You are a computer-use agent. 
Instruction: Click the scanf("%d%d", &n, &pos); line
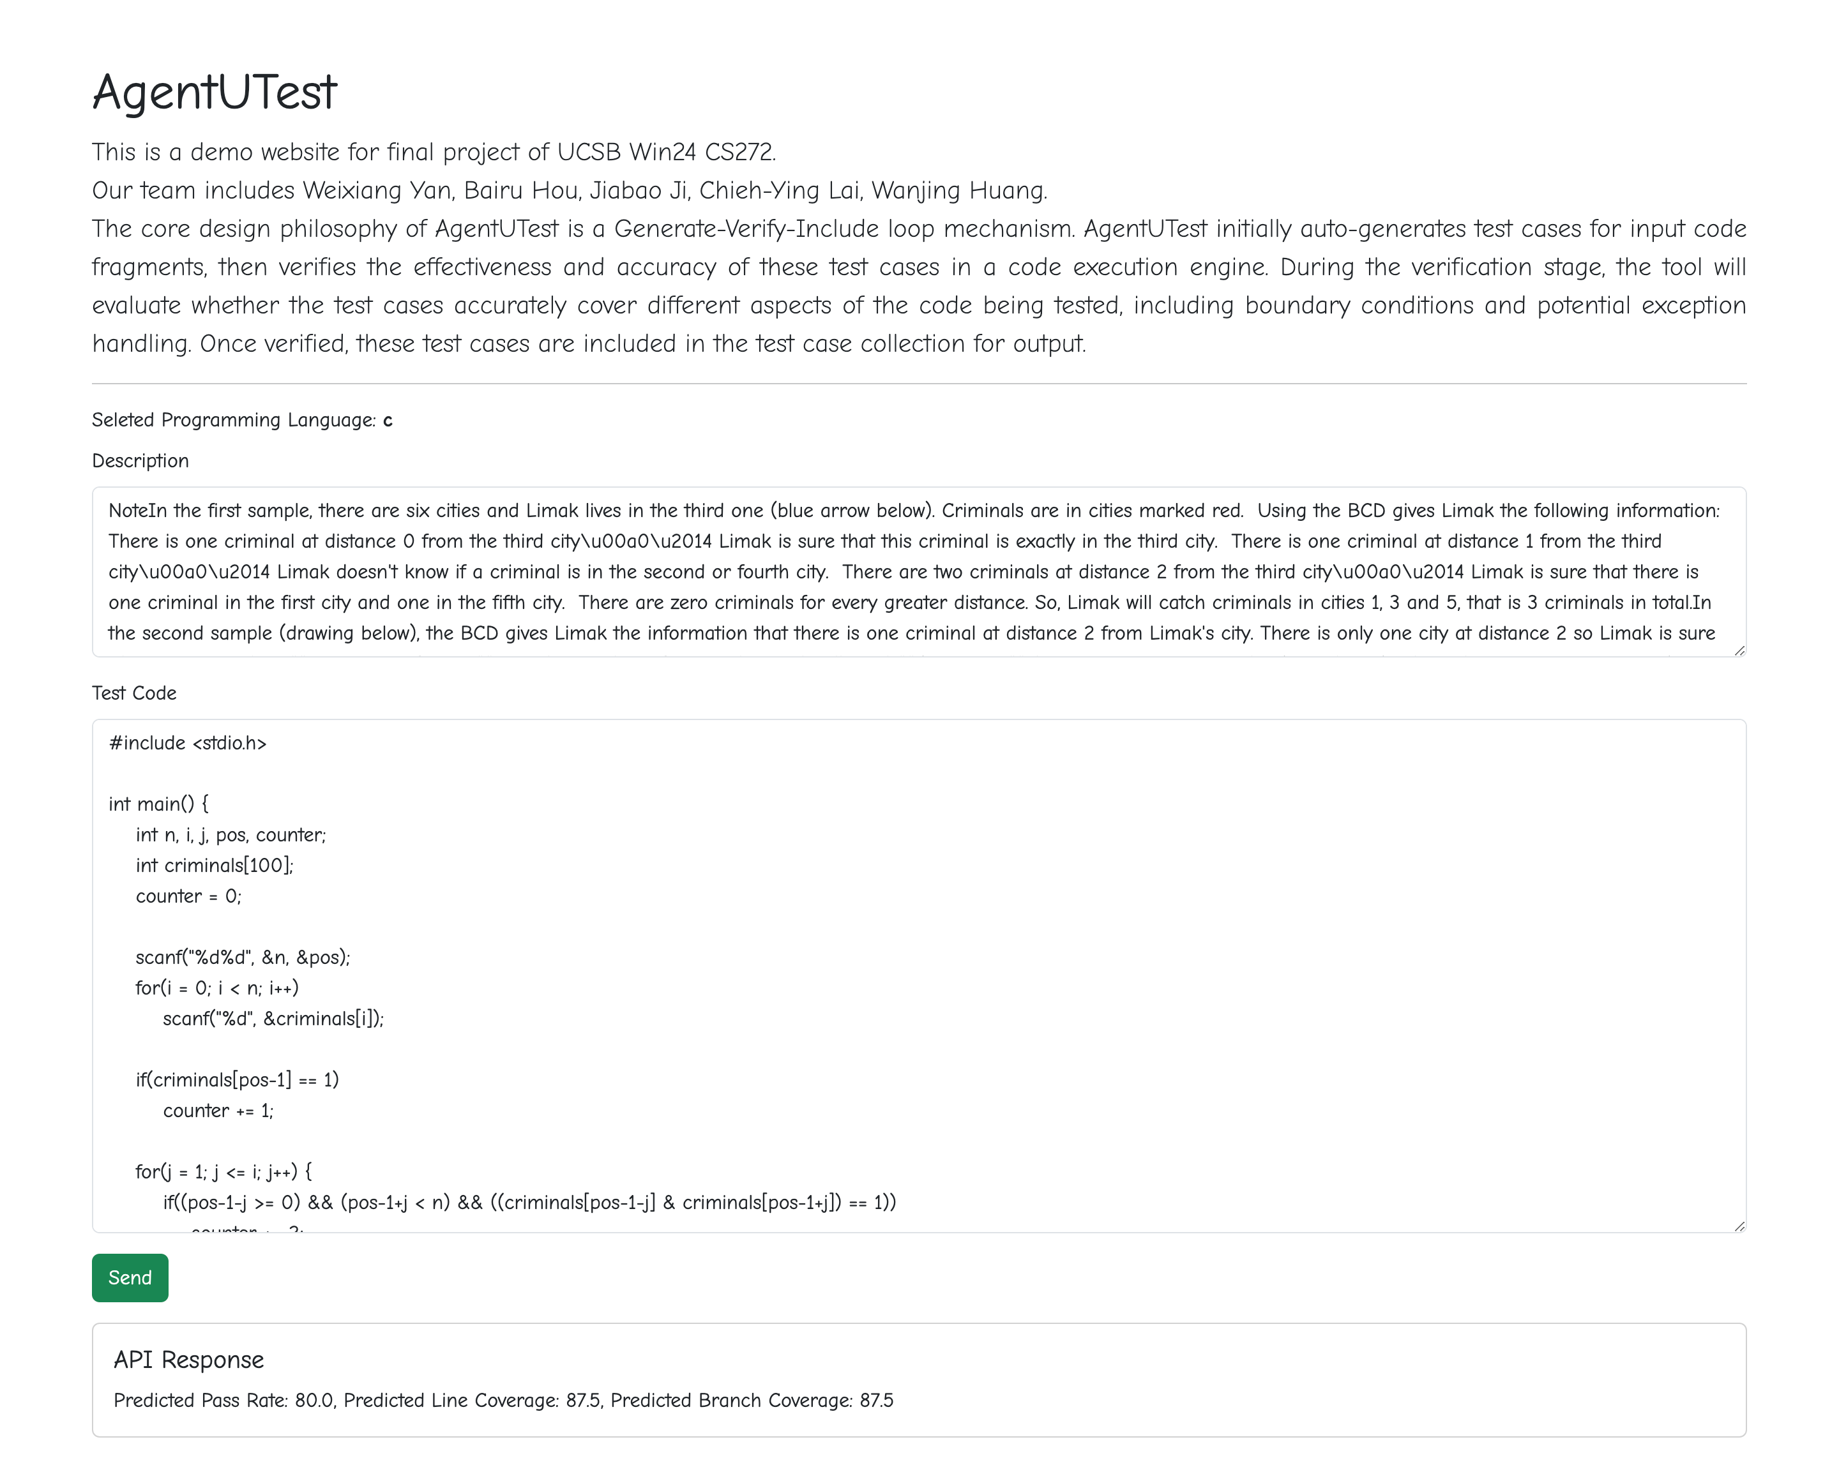click(x=243, y=957)
